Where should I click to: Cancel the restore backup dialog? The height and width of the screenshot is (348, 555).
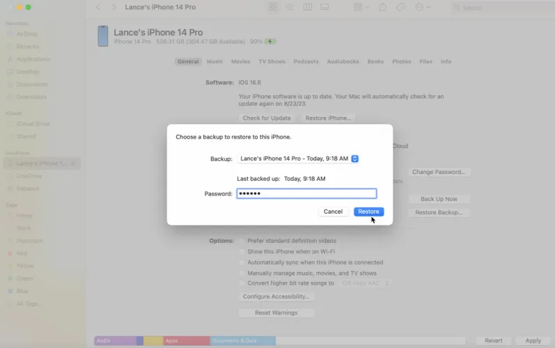(333, 212)
